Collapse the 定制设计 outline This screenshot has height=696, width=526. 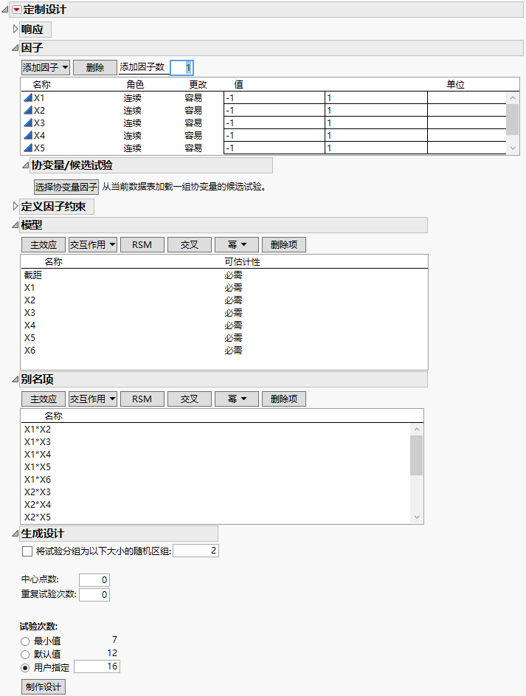point(5,10)
